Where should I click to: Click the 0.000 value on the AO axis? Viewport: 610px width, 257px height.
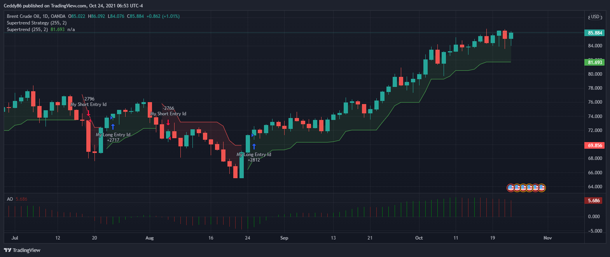point(594,217)
